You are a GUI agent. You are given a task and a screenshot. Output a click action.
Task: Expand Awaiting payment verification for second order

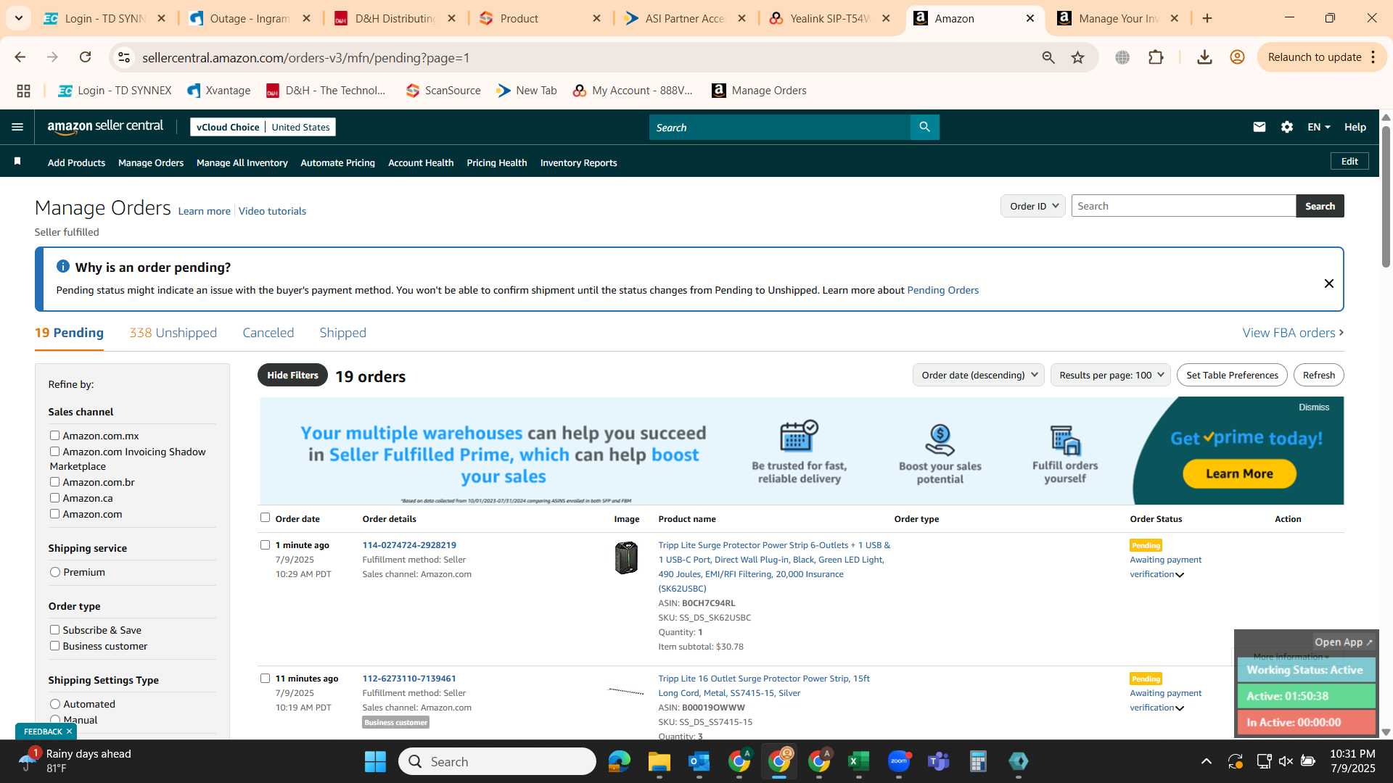pos(1180,708)
